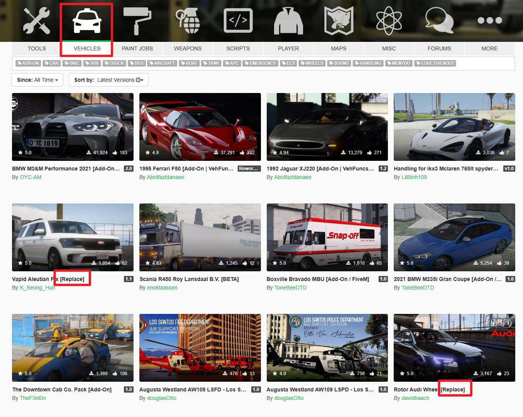The height and width of the screenshot is (417, 523).
Task: Go to the PLAYER tab
Action: pyautogui.click(x=288, y=48)
